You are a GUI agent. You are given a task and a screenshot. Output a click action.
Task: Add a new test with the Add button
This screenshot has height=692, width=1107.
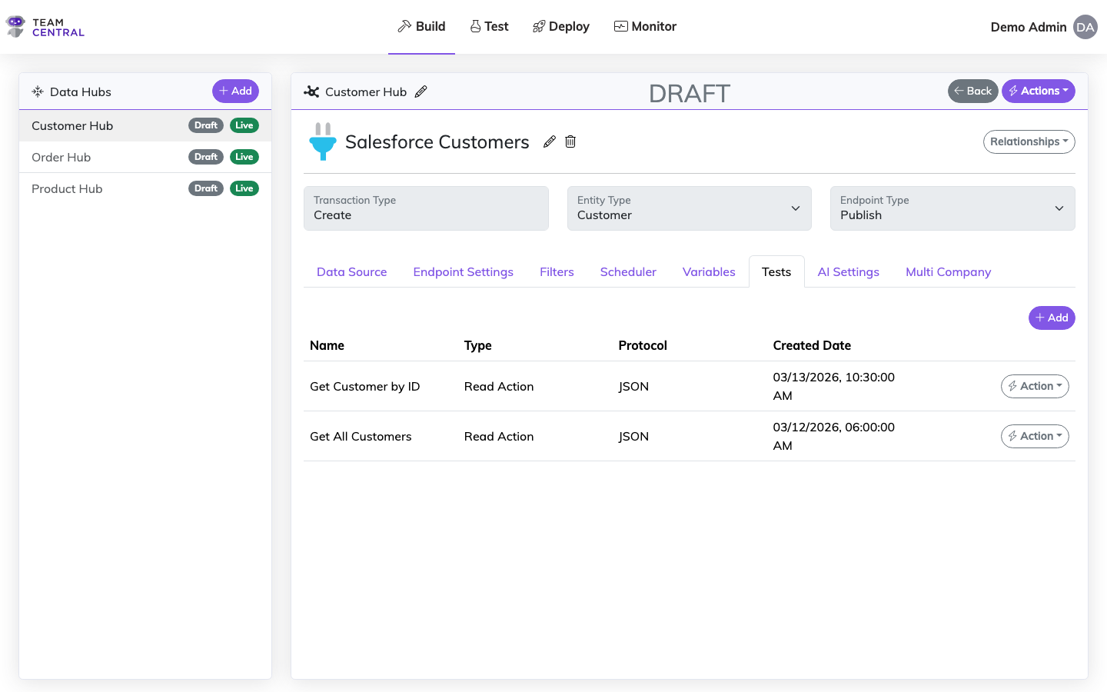tap(1052, 318)
